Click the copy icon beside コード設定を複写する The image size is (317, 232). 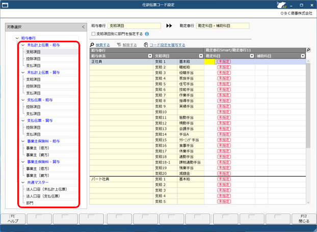146,45
